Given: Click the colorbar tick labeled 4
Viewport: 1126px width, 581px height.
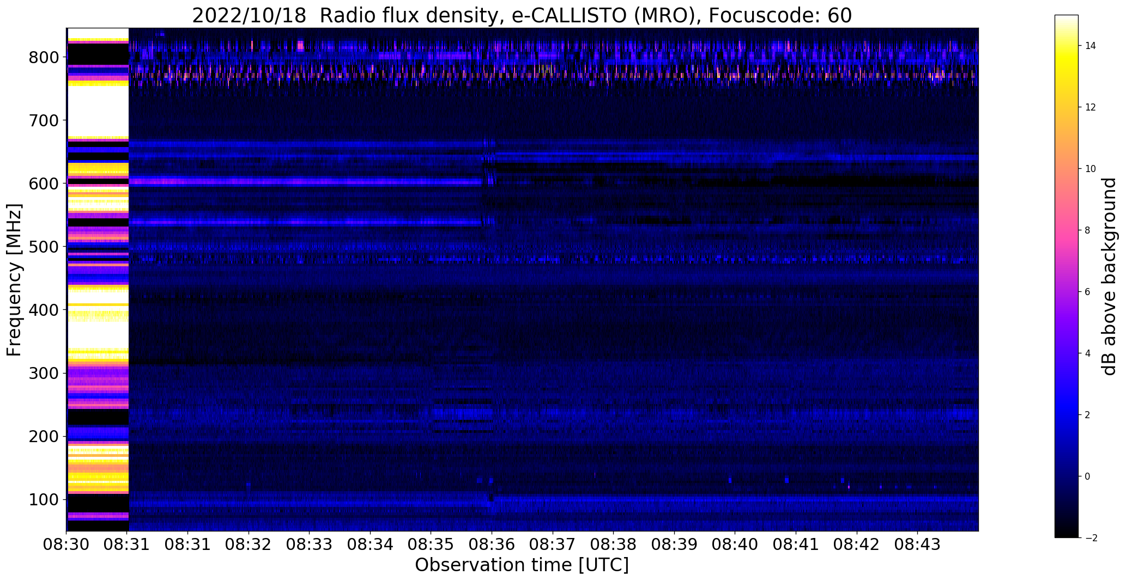Looking at the screenshot, I should [1088, 353].
